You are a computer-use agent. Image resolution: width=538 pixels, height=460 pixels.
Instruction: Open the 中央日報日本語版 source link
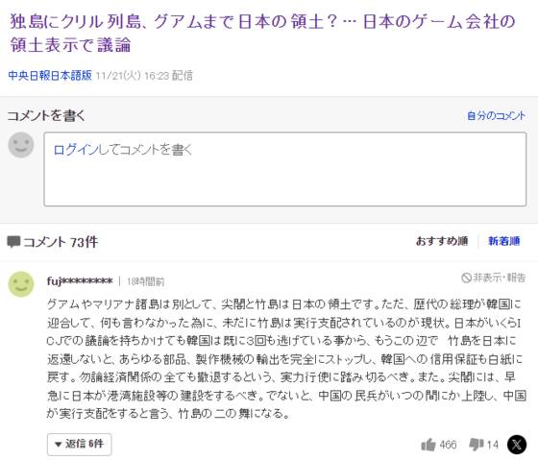[x=50, y=75]
